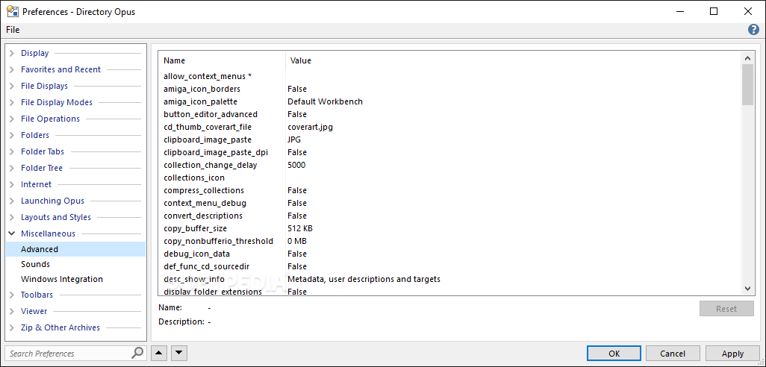Screen dimensions: 766x367
Task: Click the JPG value
Action: pos(294,139)
